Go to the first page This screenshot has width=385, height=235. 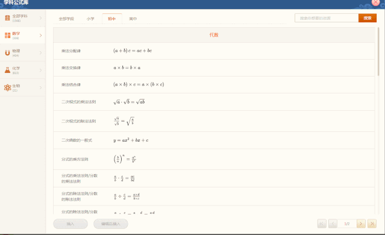coord(322,224)
